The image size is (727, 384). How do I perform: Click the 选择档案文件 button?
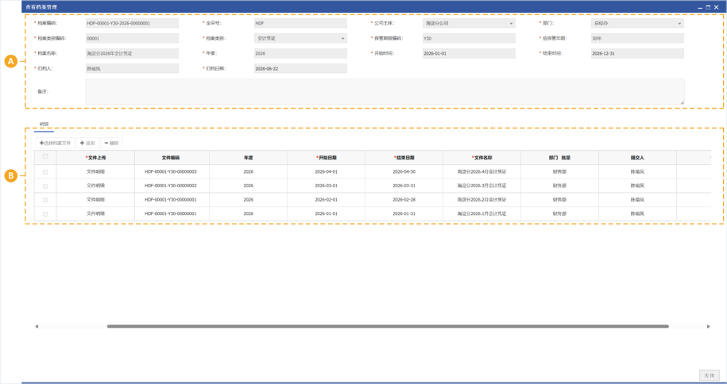pos(55,143)
